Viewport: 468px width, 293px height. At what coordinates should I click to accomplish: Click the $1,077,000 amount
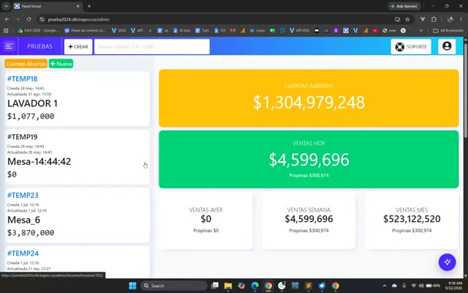click(x=31, y=116)
